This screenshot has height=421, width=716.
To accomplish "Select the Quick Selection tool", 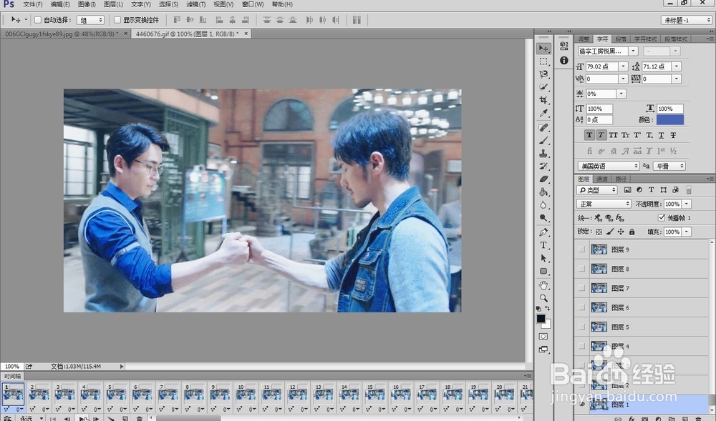I will 543,87.
